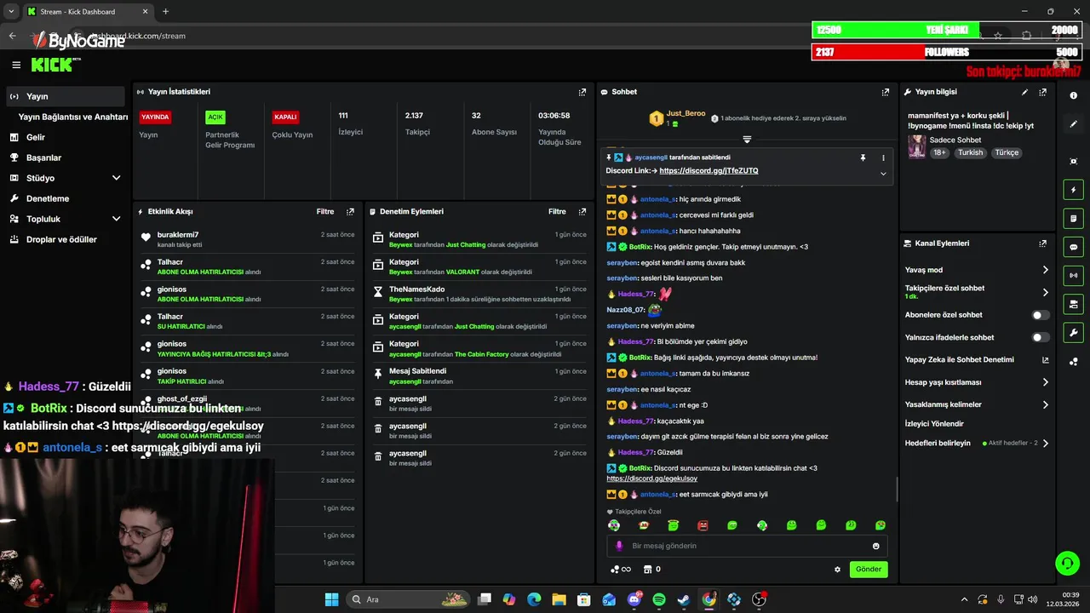Screen dimensions: 1090x613
Task: Click İzleyici Yönlendir
Action: (934, 423)
